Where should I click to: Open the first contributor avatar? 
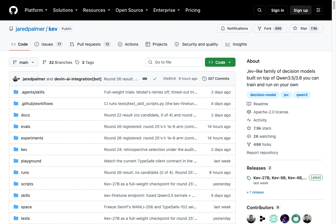(251, 218)
